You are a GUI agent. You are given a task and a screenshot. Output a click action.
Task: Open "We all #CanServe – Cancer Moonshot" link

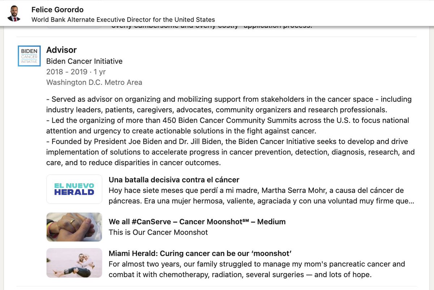coord(197,222)
